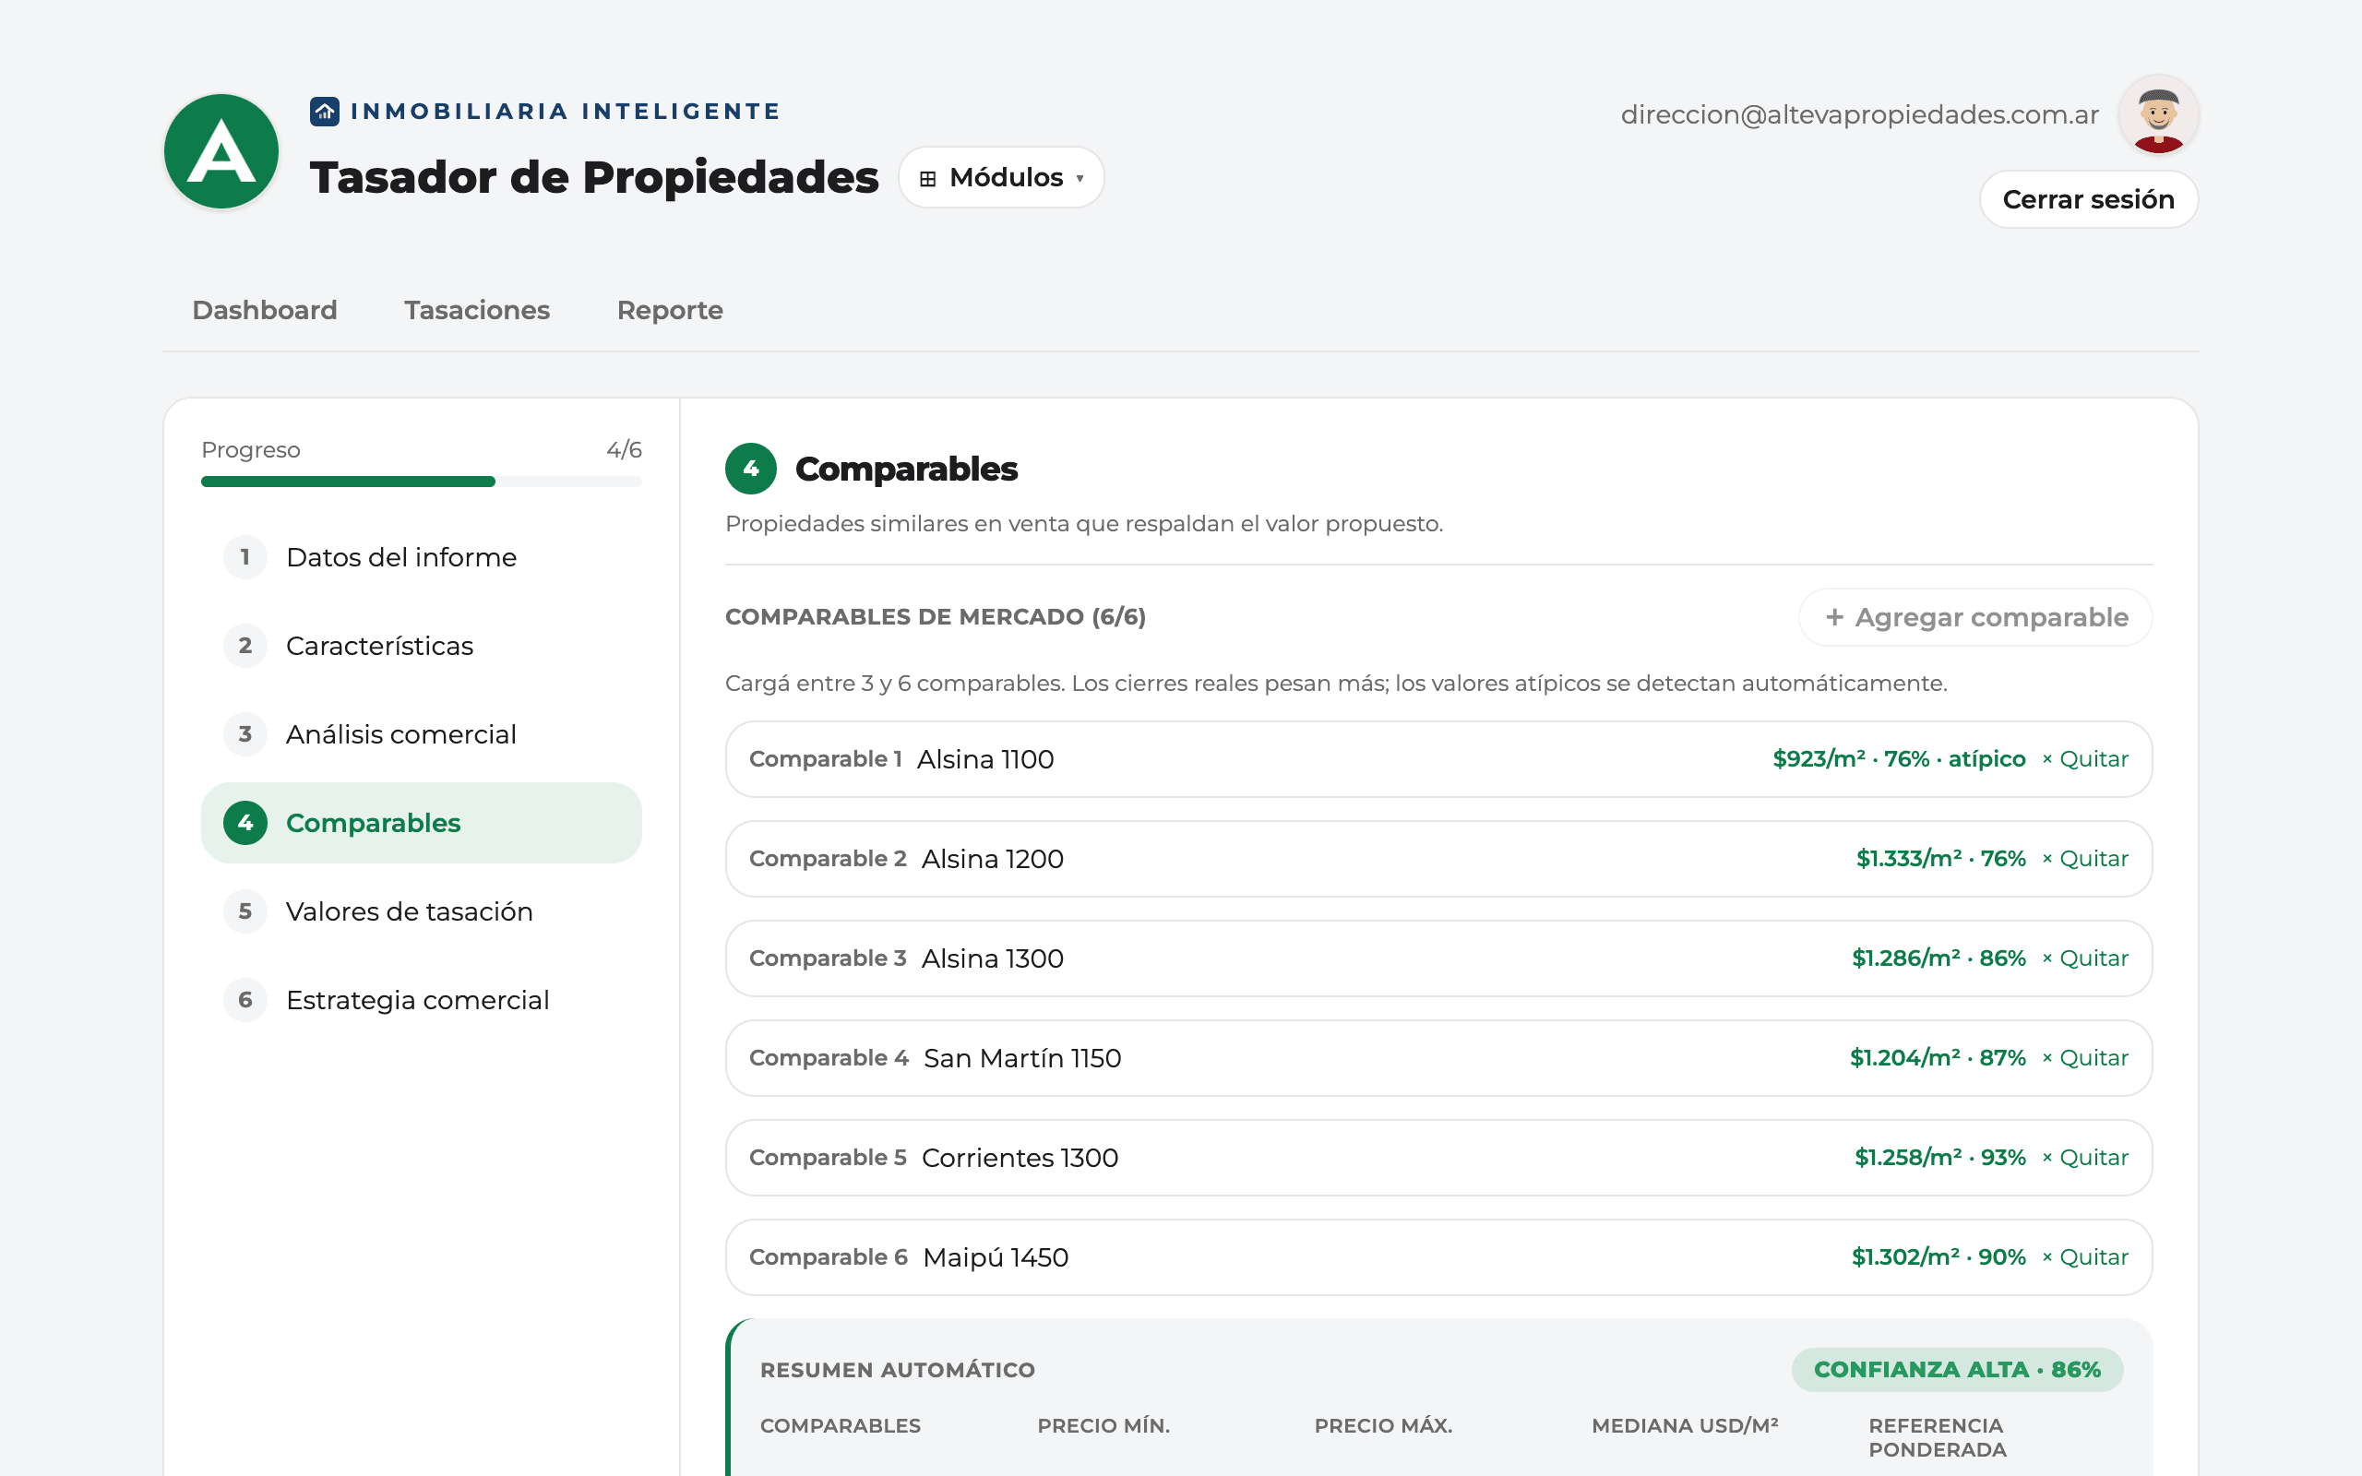Click the Mediana USD/m² column label
Screen dimensions: 2362x1476
[1685, 1426]
